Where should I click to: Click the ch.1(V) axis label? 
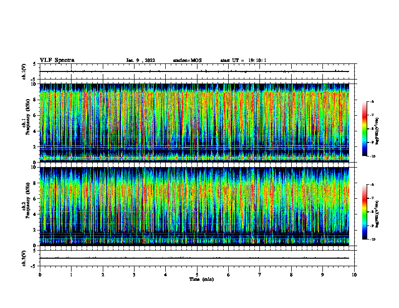click(x=24, y=71)
